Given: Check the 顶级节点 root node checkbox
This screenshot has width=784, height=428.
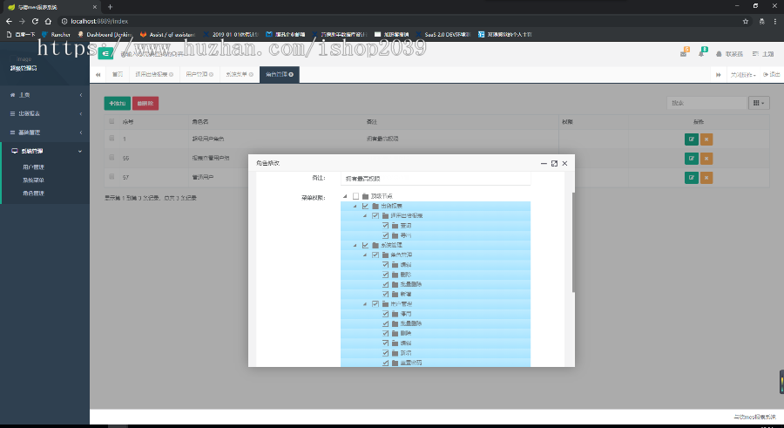Looking at the screenshot, I should click(355, 196).
